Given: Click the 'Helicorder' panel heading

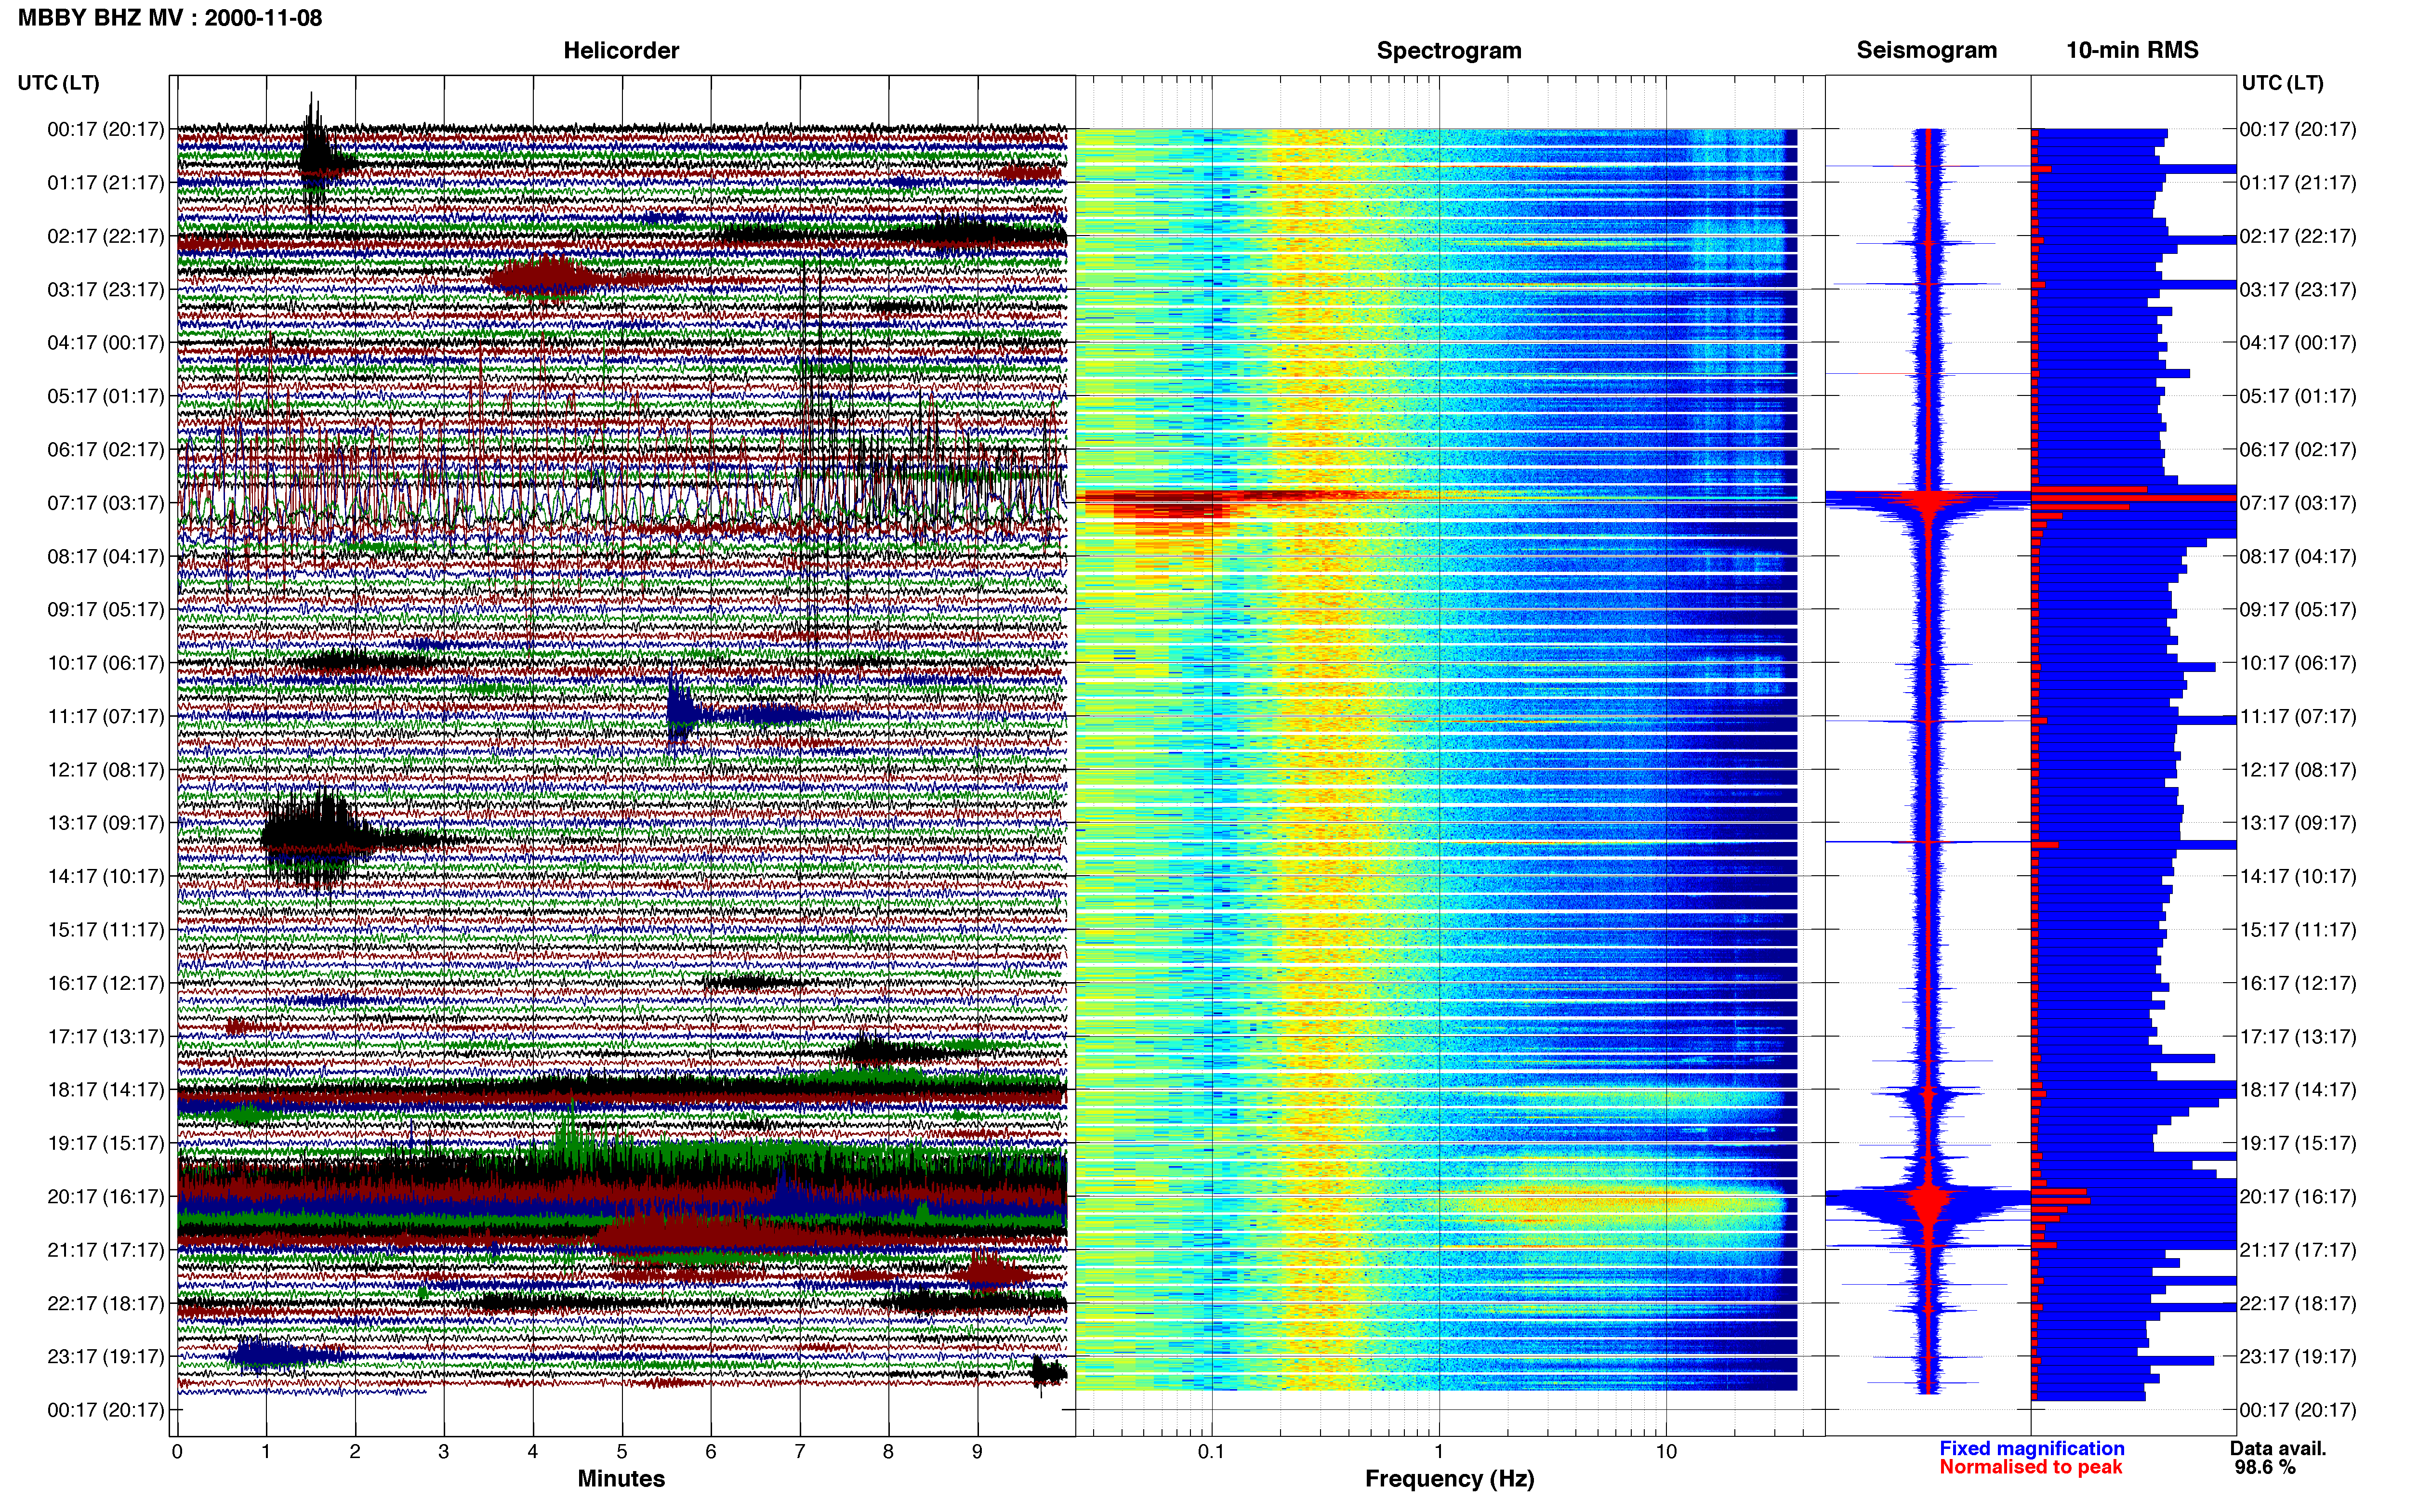Looking at the screenshot, I should (x=621, y=50).
